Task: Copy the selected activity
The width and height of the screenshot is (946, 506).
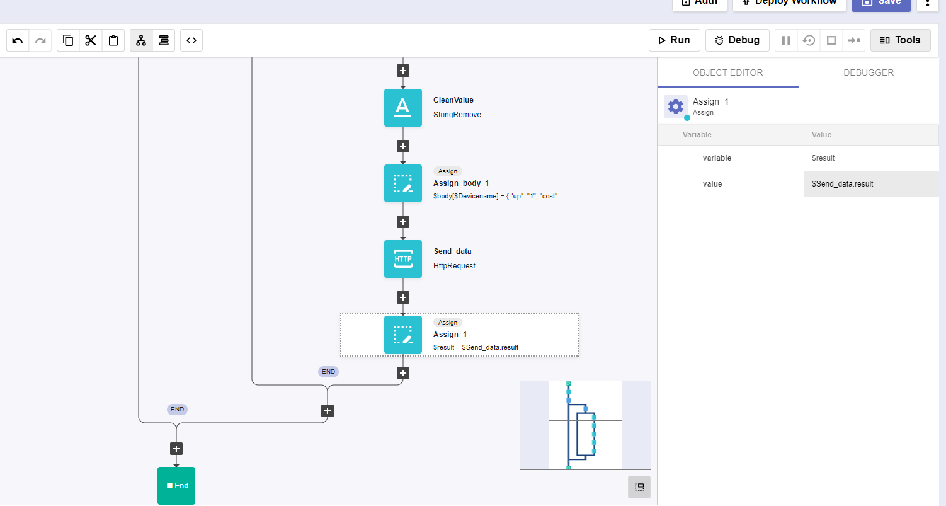Action: [x=68, y=40]
